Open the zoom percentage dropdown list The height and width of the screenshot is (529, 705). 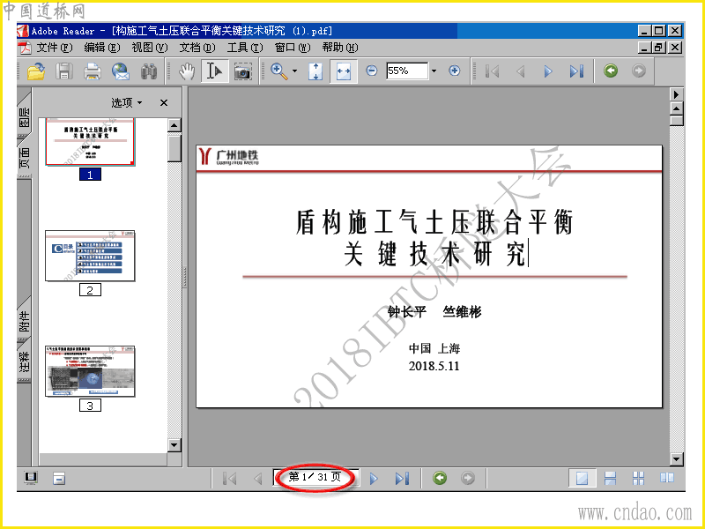click(x=434, y=71)
